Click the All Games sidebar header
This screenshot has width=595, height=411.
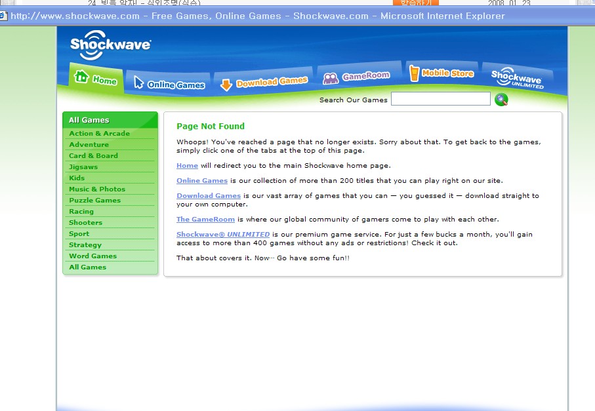pyautogui.click(x=110, y=120)
